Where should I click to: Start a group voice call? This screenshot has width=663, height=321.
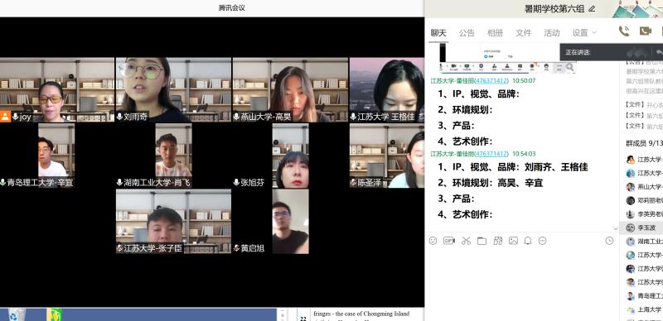pyautogui.click(x=624, y=31)
